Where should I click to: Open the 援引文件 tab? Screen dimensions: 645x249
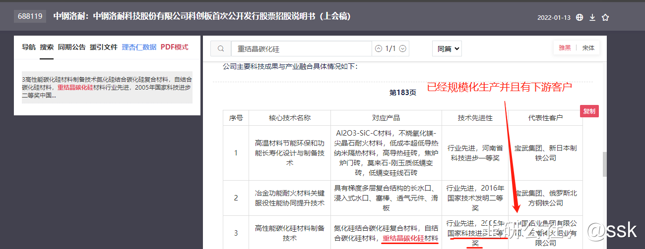coord(104,47)
